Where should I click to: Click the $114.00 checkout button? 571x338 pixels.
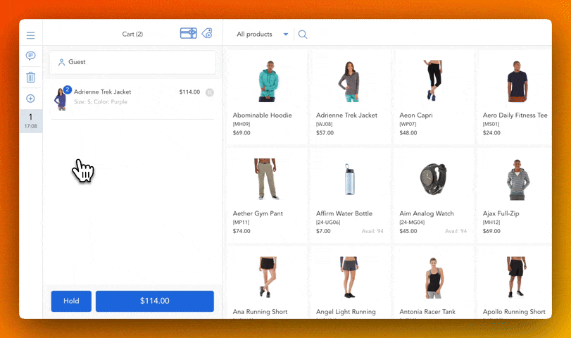[155, 301]
